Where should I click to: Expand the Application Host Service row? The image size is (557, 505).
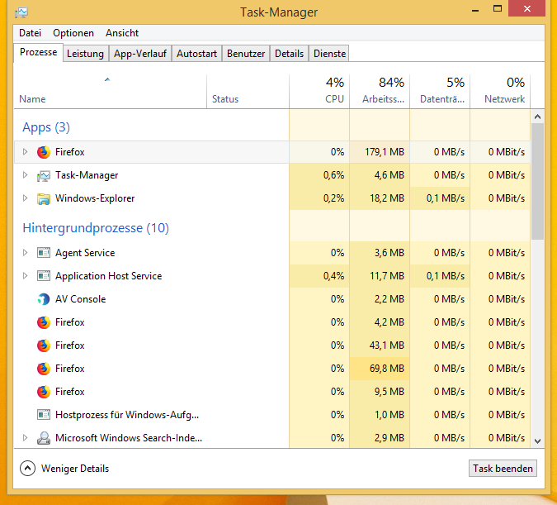click(x=25, y=276)
